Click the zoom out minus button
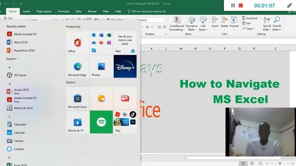 [267, 163]
